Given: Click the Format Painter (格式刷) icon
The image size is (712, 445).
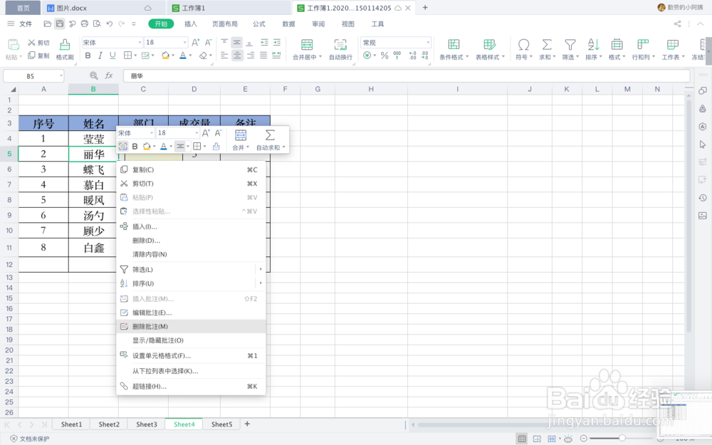Looking at the screenshot, I should pyautogui.click(x=65, y=44).
